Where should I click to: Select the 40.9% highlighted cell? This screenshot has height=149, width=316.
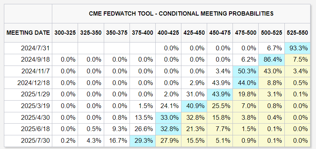click(194, 106)
